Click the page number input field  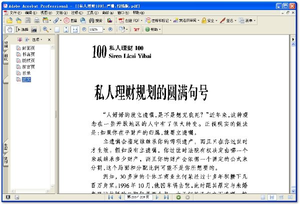(138, 197)
